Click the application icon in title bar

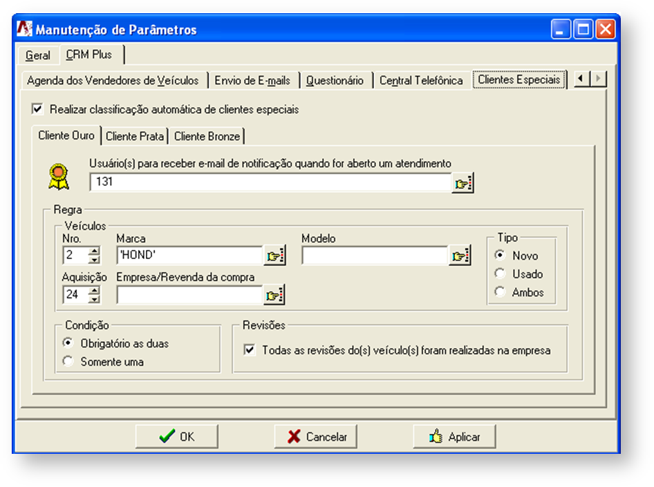click(24, 29)
